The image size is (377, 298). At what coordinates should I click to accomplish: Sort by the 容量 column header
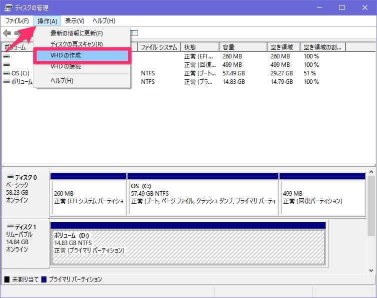(243, 47)
